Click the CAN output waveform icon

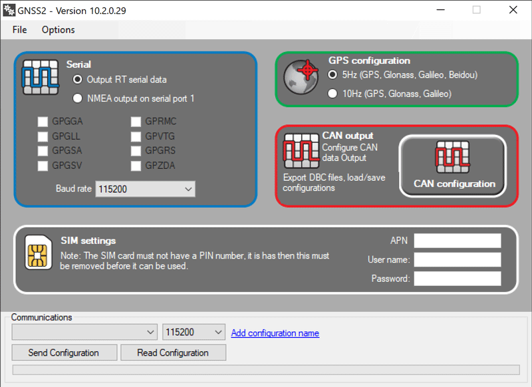301,150
